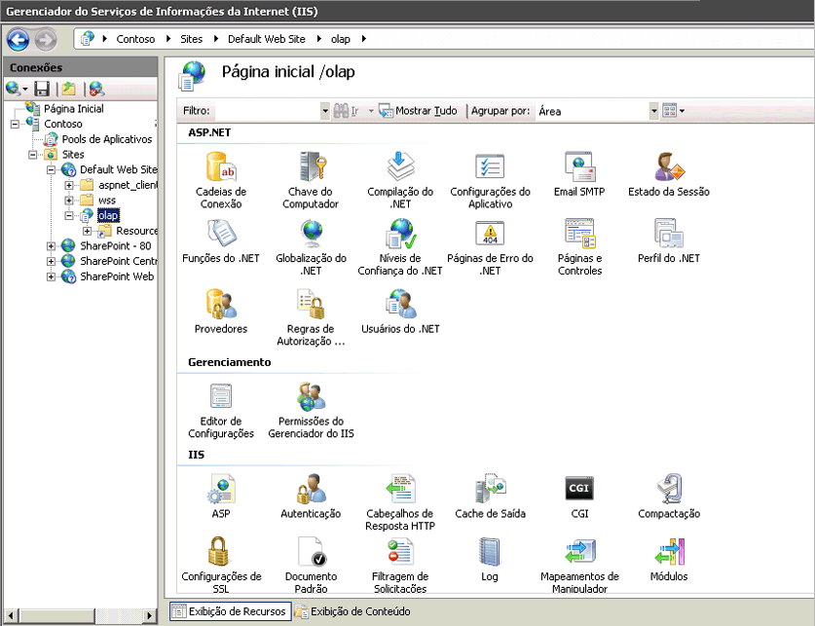This screenshot has height=626, width=815.
Task: Open the Módulos feature icon
Action: (x=669, y=559)
